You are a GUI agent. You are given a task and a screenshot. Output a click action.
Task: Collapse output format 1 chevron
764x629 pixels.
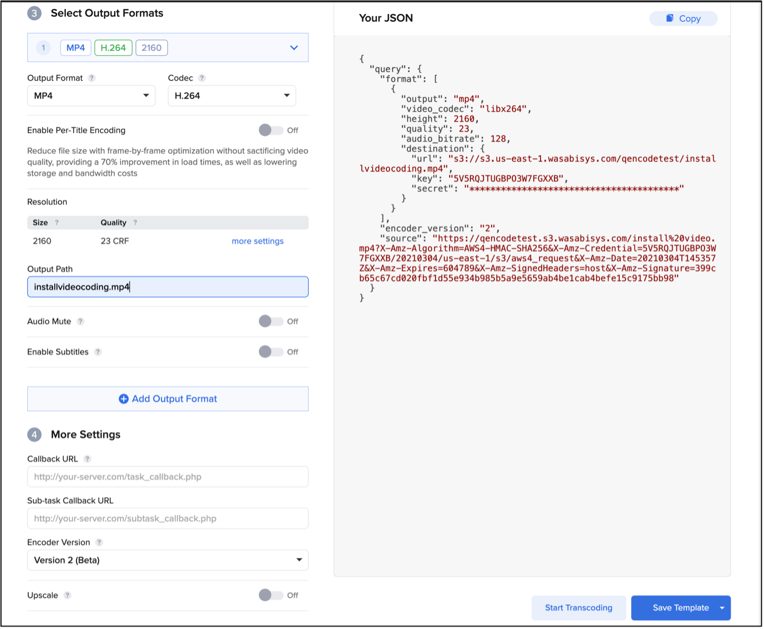pos(294,48)
